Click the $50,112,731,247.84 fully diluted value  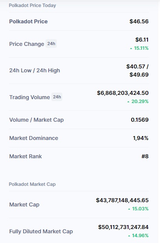pyautogui.click(x=123, y=227)
